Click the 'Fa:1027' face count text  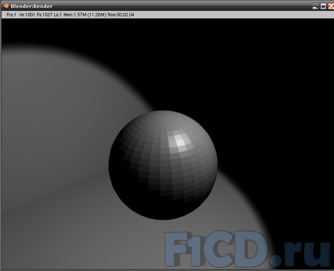[x=45, y=15]
